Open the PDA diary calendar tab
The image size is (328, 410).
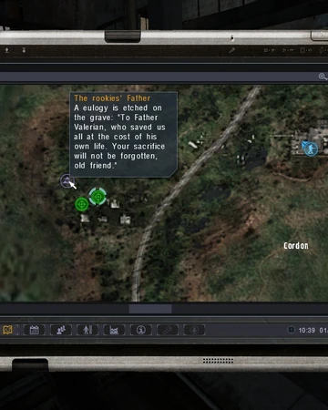click(x=34, y=330)
